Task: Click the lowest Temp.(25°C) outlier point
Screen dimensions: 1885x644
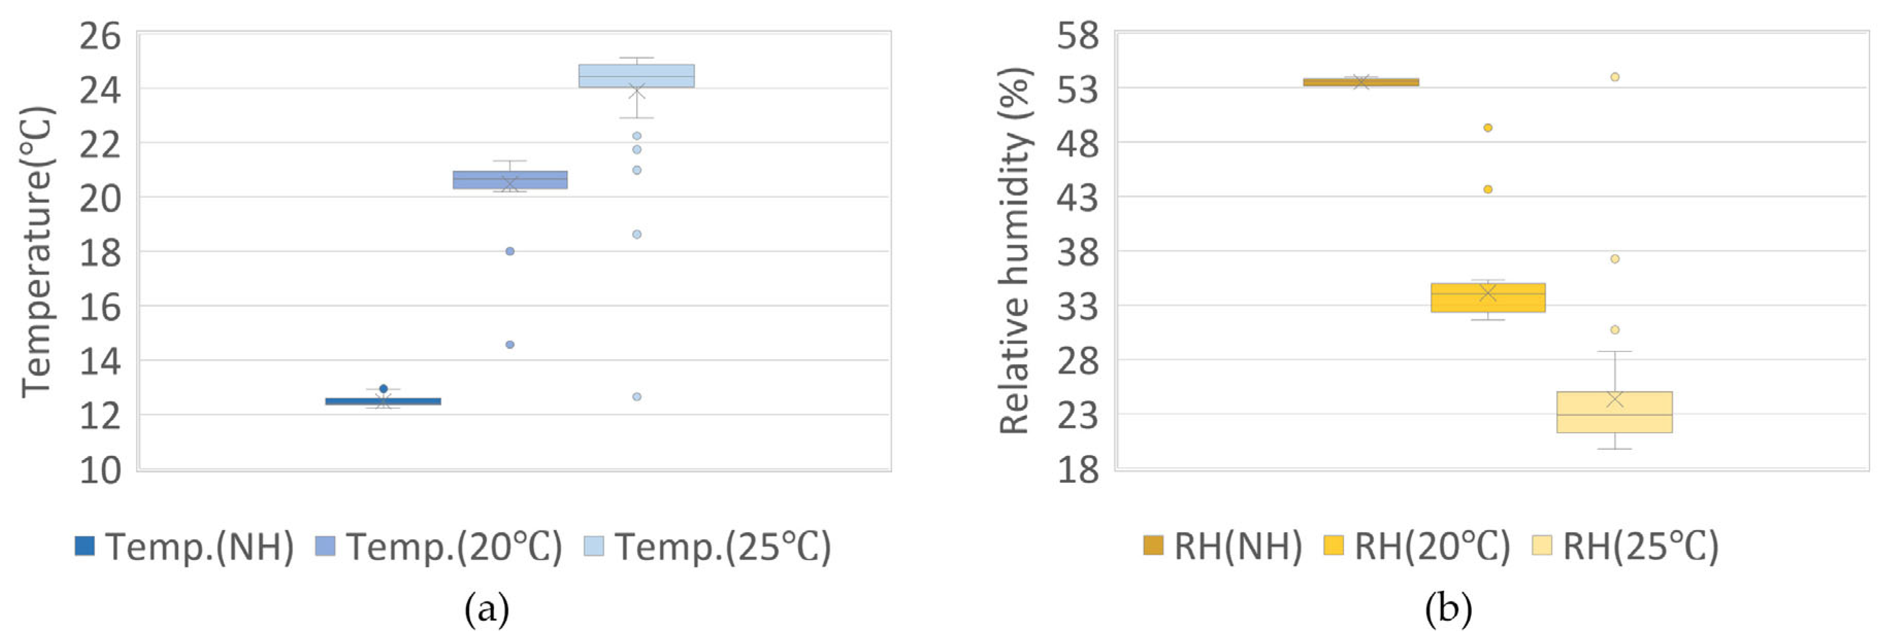Action: (637, 397)
